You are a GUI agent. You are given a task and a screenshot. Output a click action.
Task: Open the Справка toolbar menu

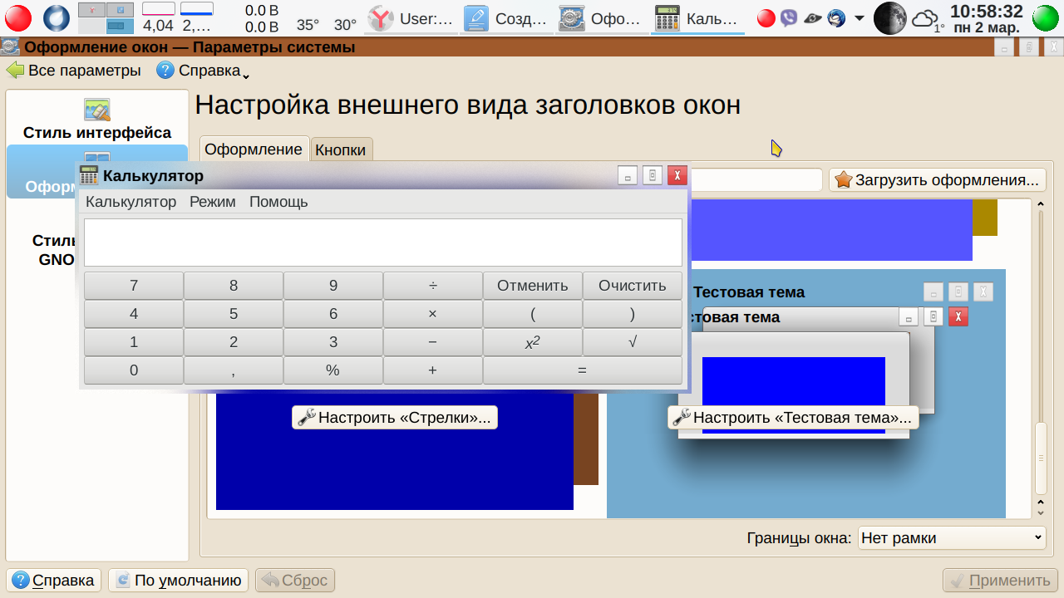point(203,71)
